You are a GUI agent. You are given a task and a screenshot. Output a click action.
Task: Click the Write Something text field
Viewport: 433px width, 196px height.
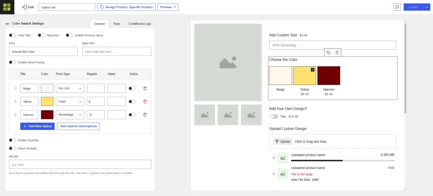click(x=333, y=45)
